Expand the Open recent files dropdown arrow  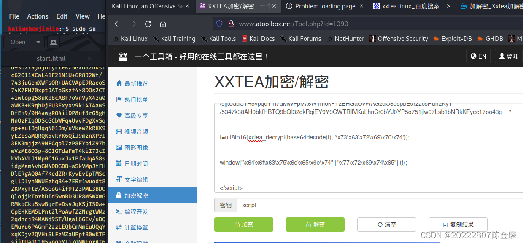(x=38, y=42)
